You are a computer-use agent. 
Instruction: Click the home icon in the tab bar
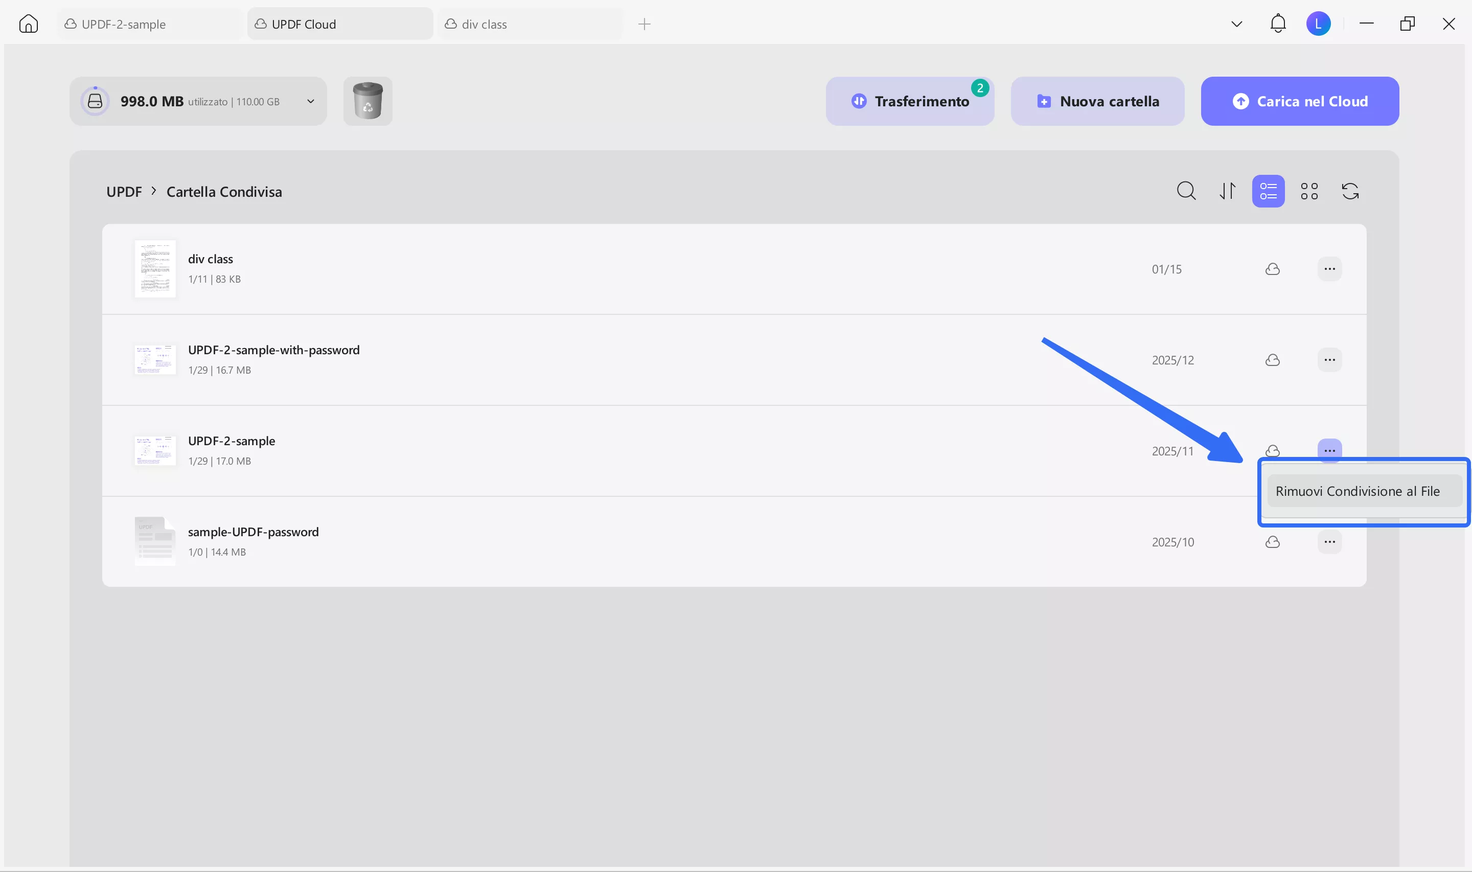click(x=28, y=24)
